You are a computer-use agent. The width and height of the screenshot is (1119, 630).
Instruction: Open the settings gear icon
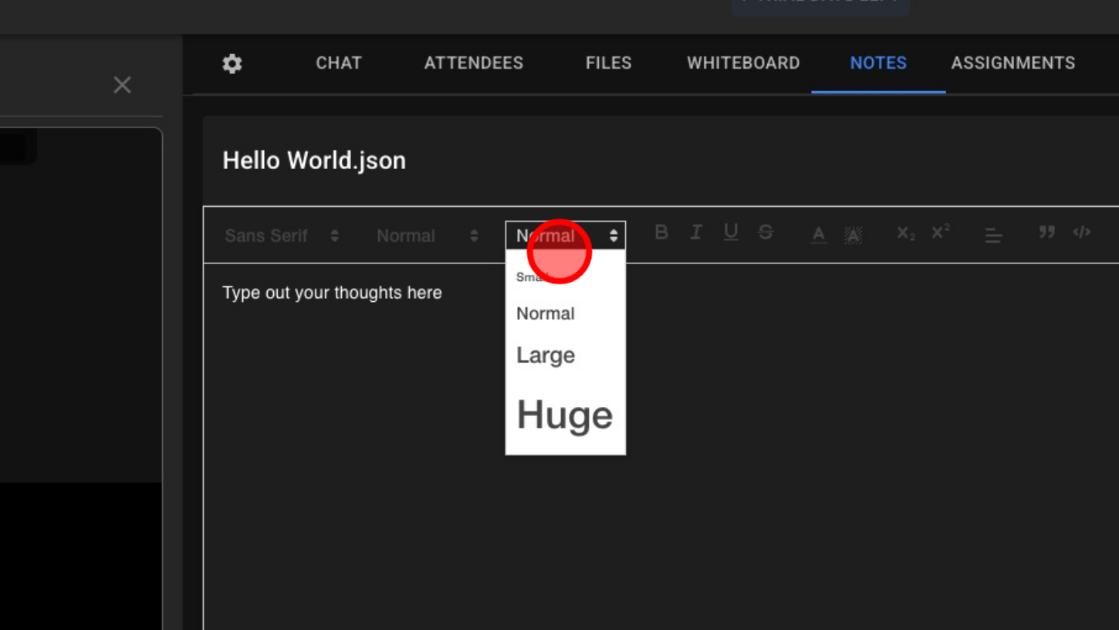pyautogui.click(x=232, y=63)
